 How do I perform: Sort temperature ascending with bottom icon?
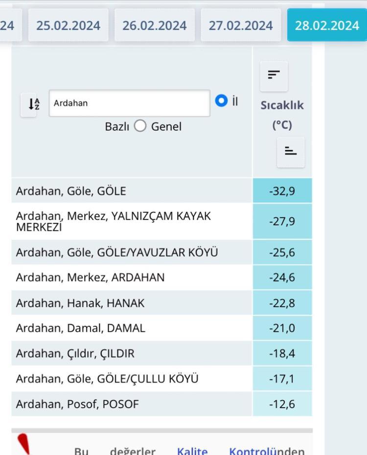(291, 152)
